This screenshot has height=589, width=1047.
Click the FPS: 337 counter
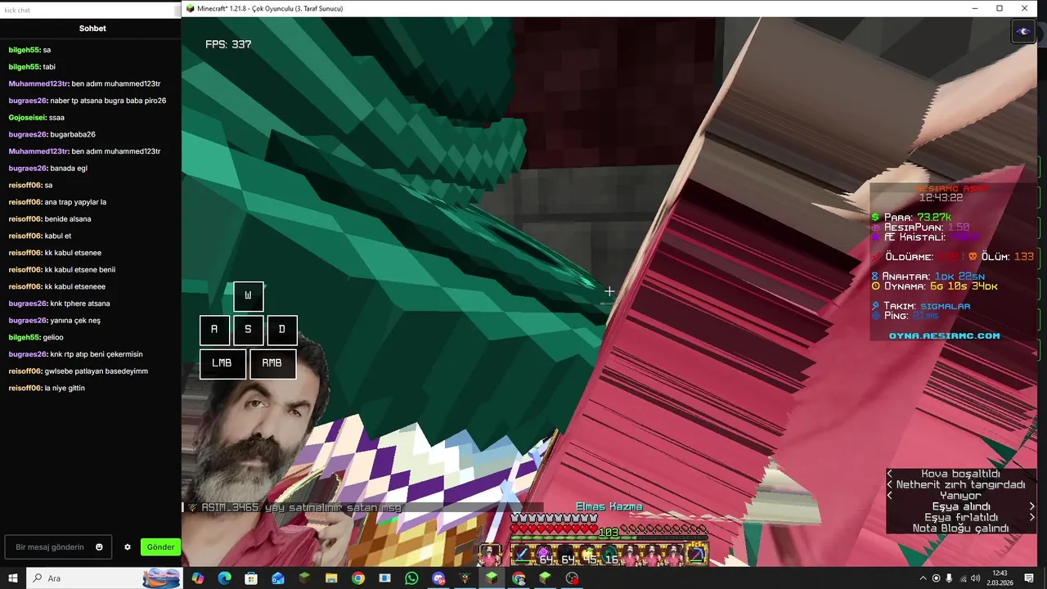pos(228,44)
